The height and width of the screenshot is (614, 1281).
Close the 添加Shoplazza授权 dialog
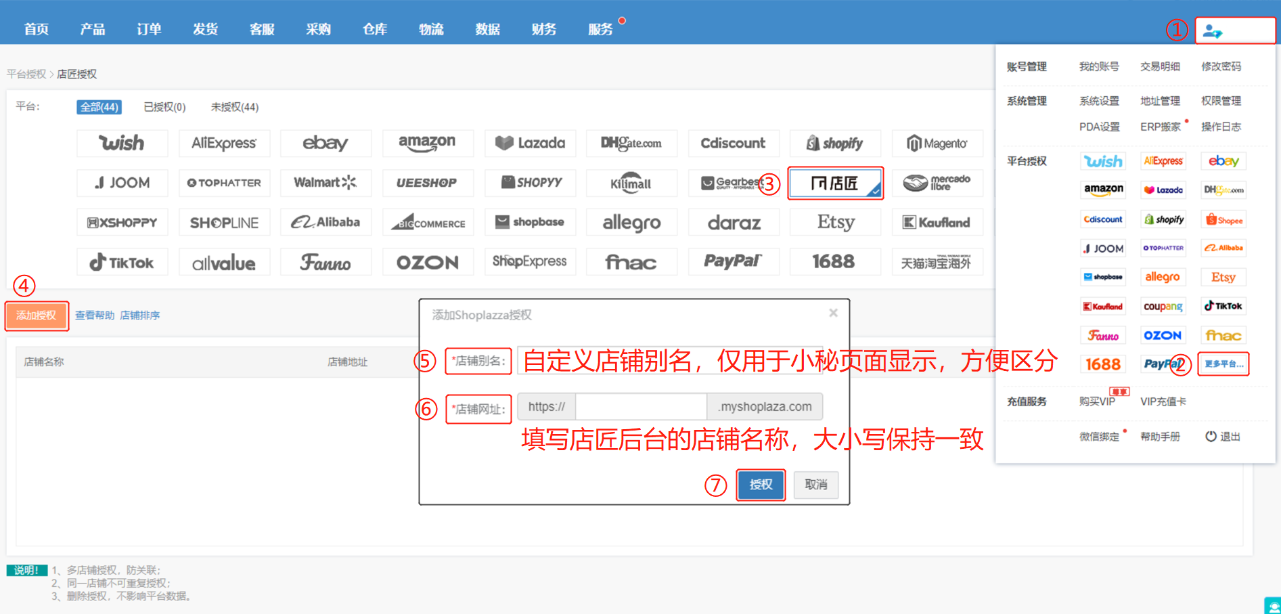click(x=834, y=313)
